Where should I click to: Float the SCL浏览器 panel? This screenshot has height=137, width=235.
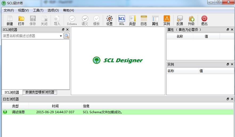(63, 30)
